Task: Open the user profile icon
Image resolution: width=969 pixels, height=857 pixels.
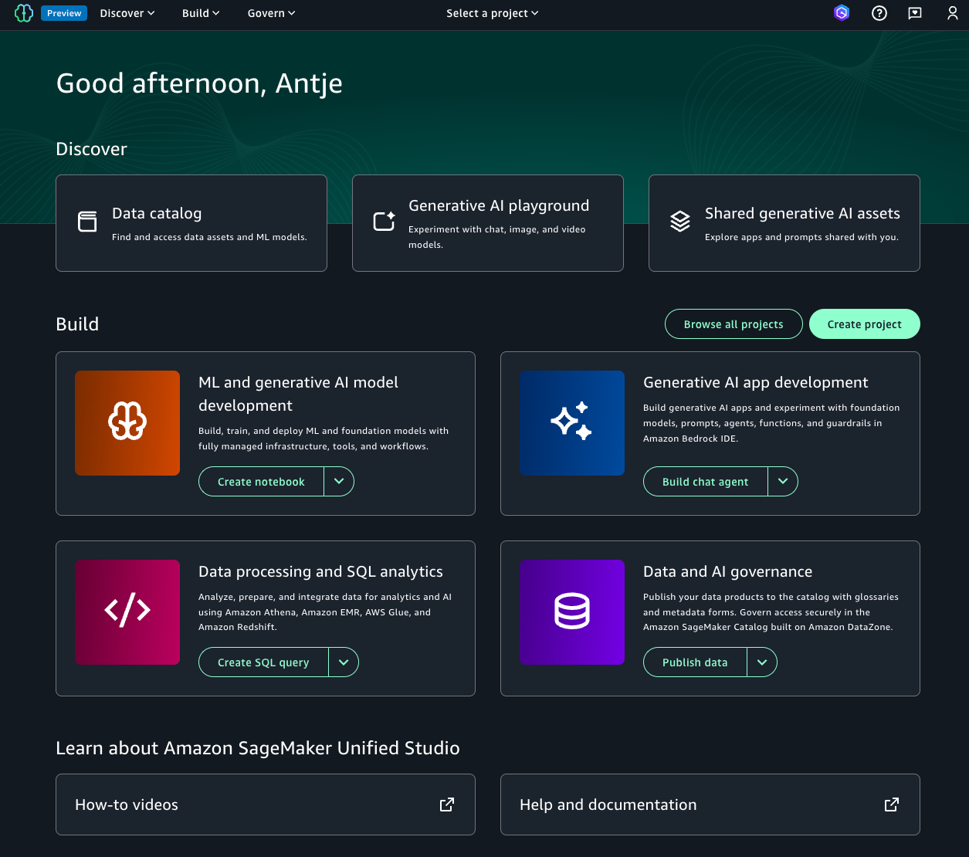Action: (x=953, y=13)
